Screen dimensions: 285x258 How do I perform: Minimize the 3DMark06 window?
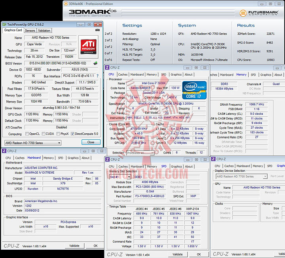pos(262,4)
